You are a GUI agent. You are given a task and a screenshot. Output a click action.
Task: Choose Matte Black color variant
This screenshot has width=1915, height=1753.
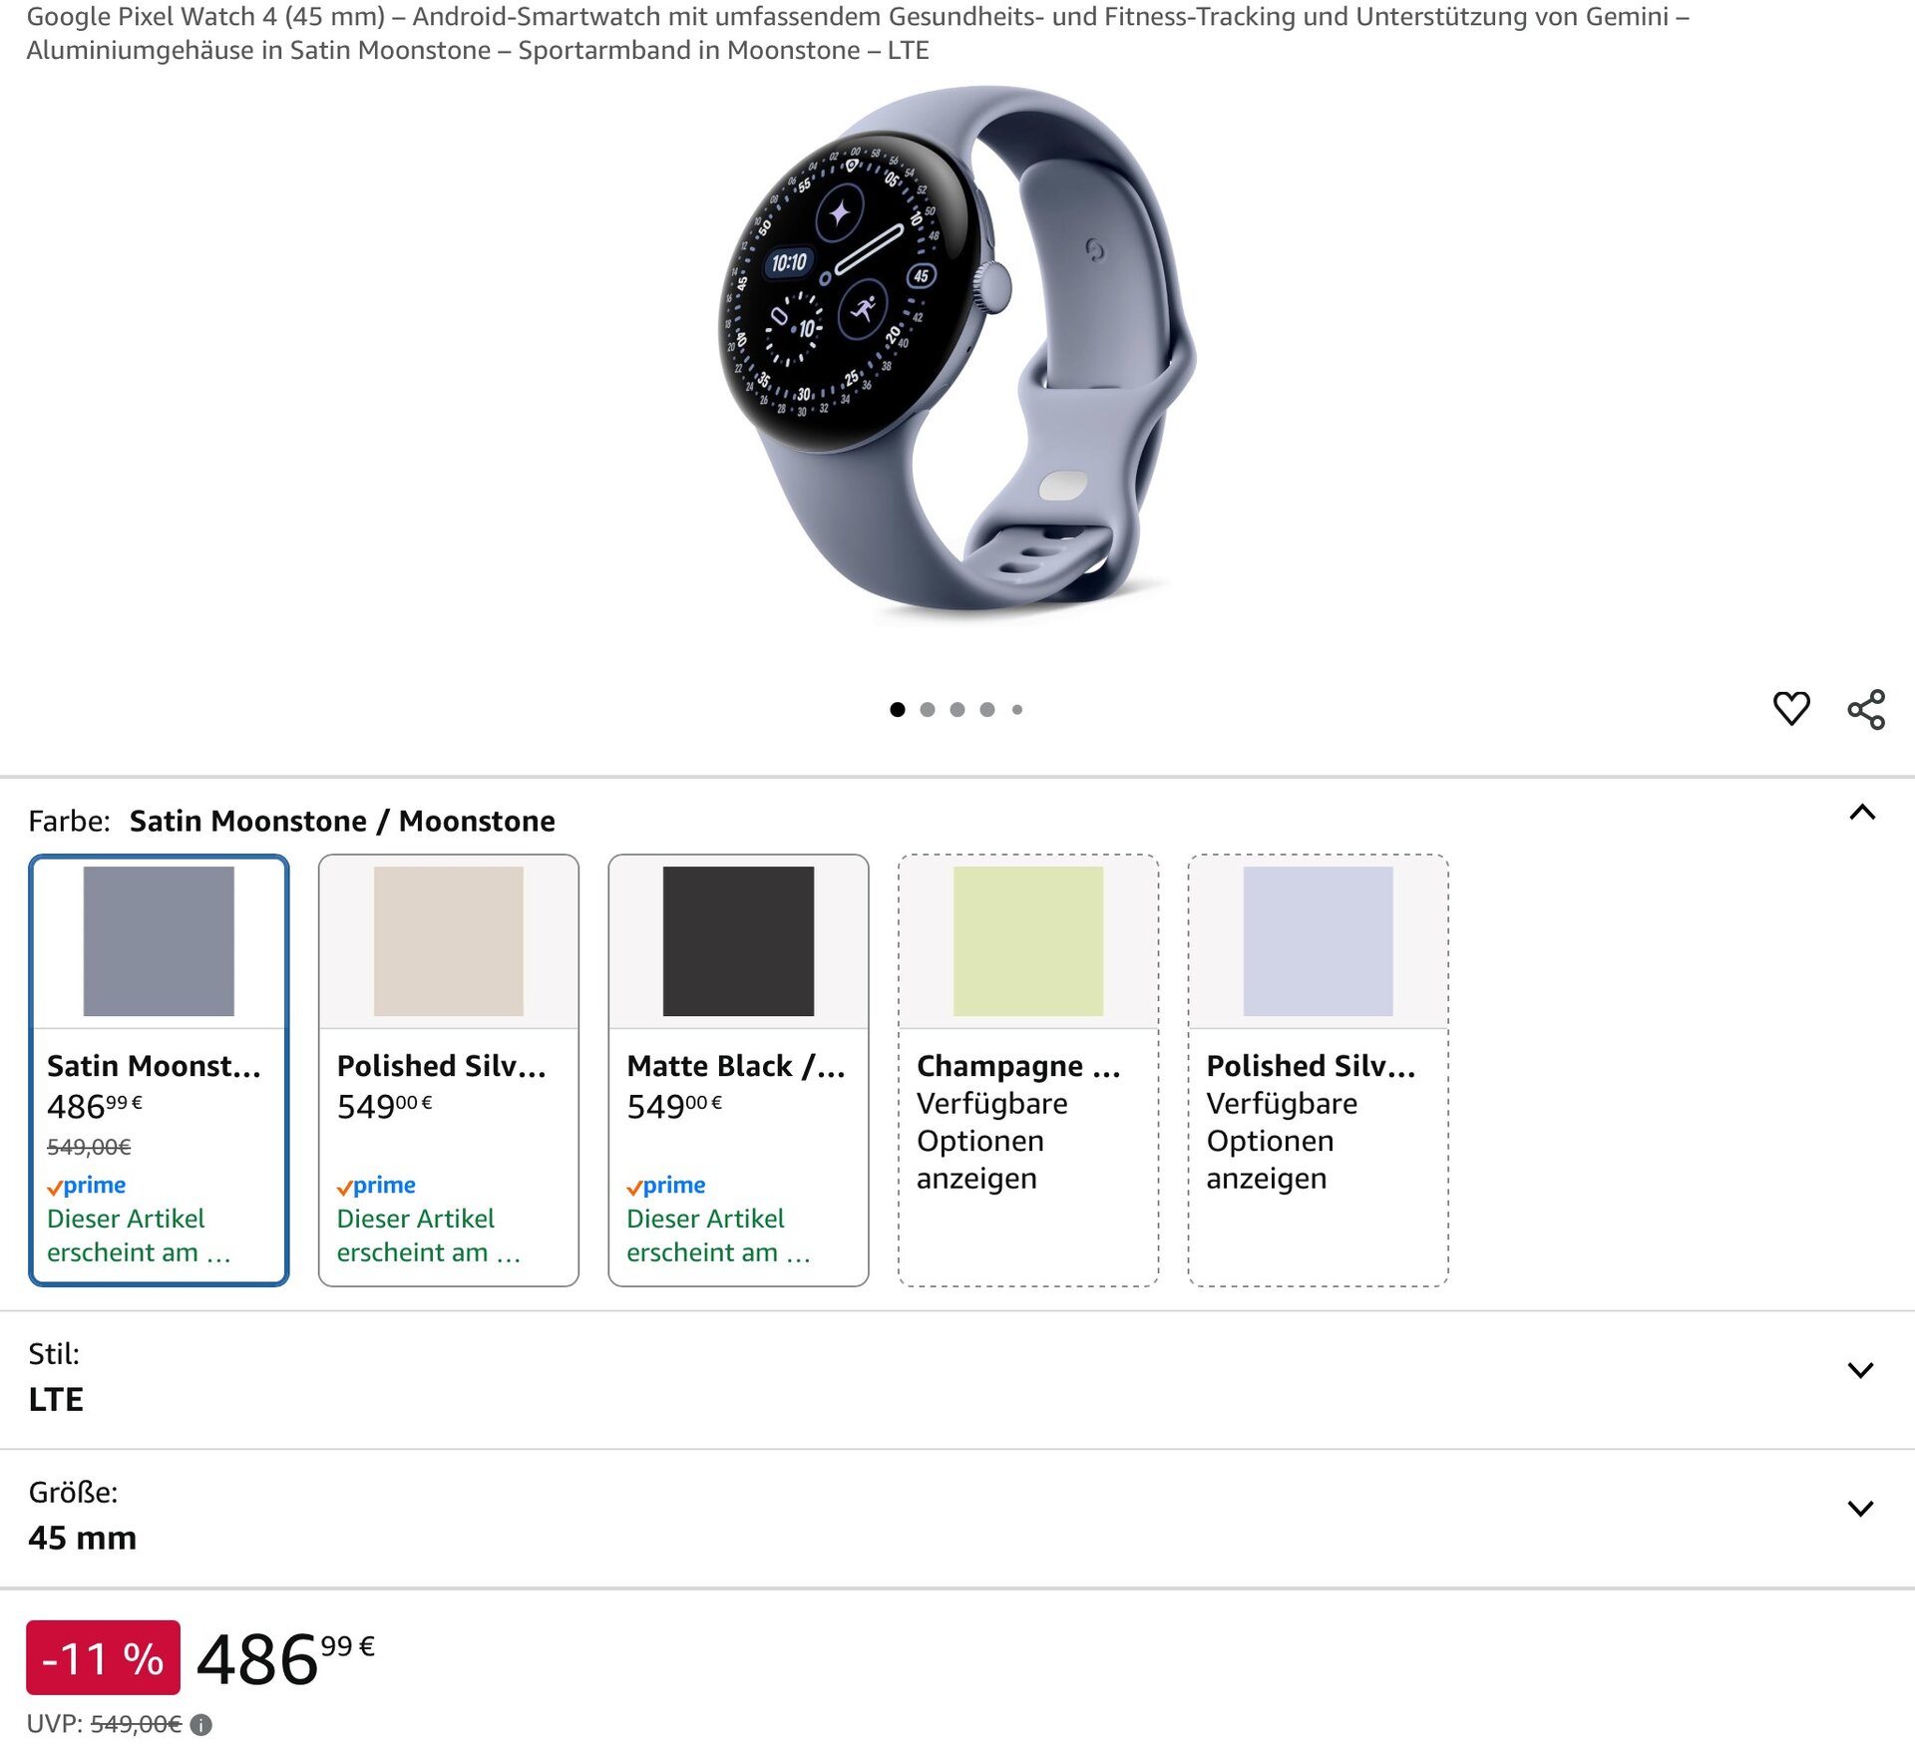(x=738, y=1069)
